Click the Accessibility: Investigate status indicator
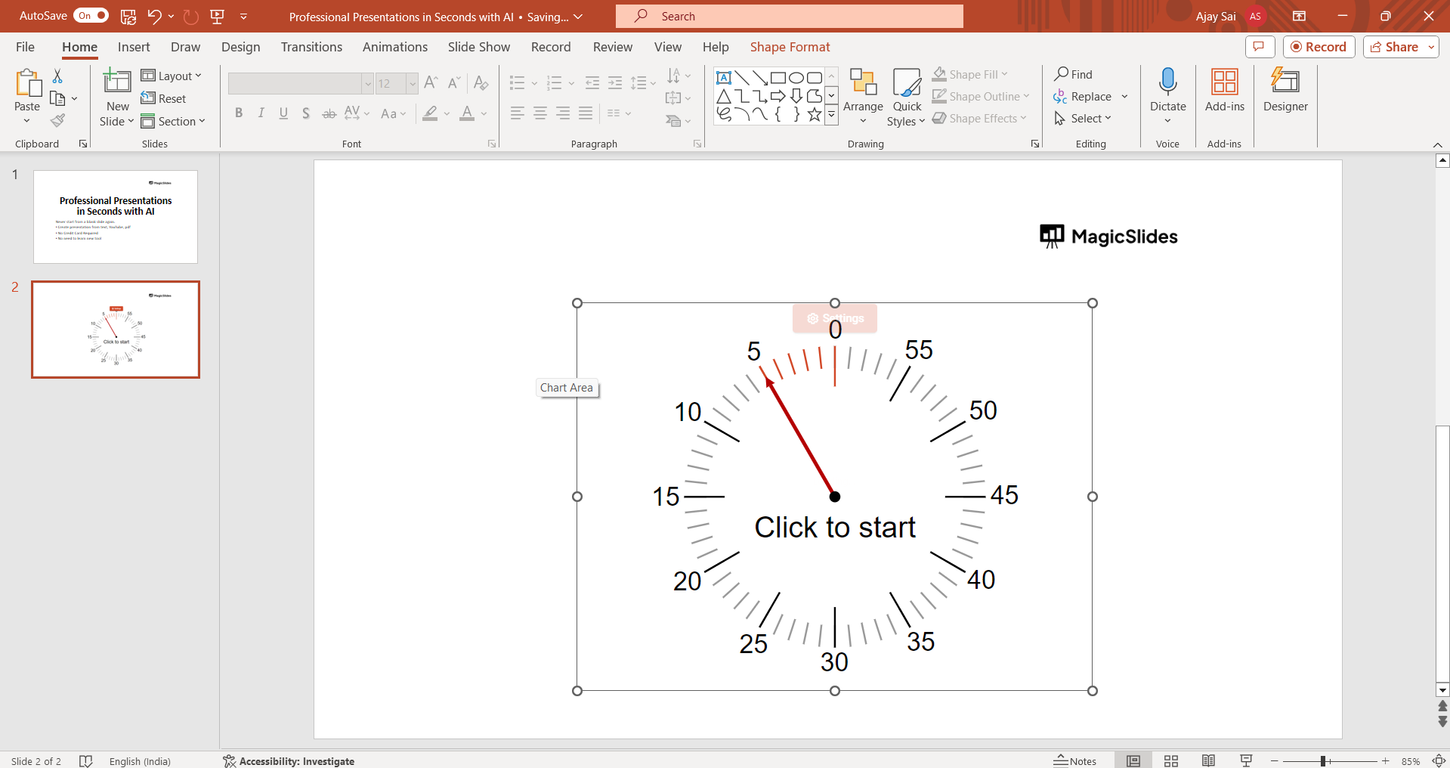This screenshot has height=768, width=1450. pos(289,761)
